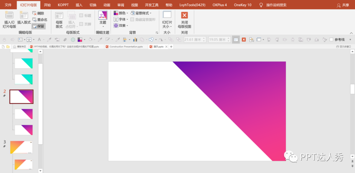The image size is (355, 173).
Task: Collapse the ribbon with chevron arrow
Action: [x=351, y=33]
